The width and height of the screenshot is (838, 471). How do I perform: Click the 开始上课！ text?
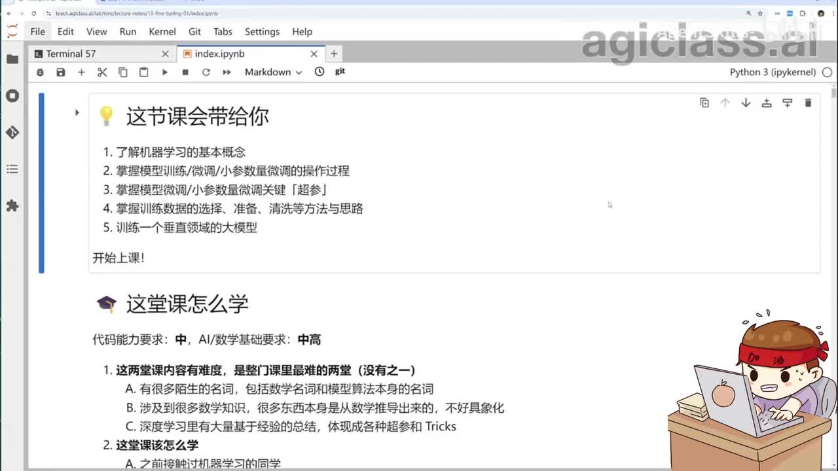[x=118, y=258]
